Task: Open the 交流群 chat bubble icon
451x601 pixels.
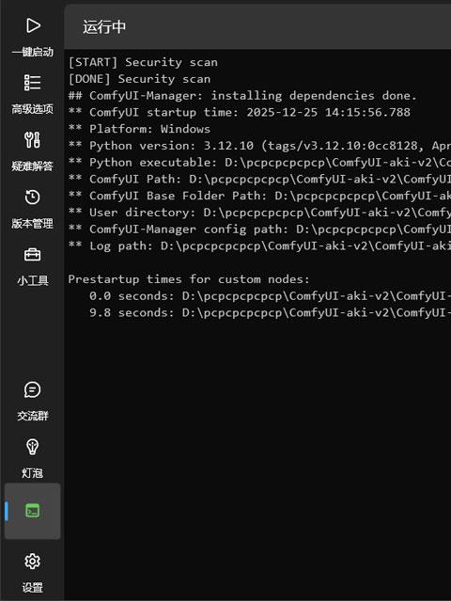Action: [32, 389]
